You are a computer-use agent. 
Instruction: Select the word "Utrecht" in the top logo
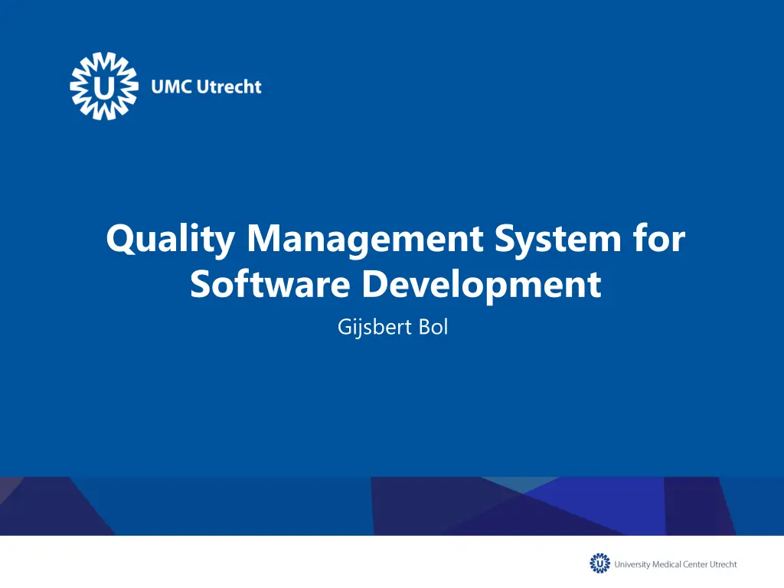229,87
